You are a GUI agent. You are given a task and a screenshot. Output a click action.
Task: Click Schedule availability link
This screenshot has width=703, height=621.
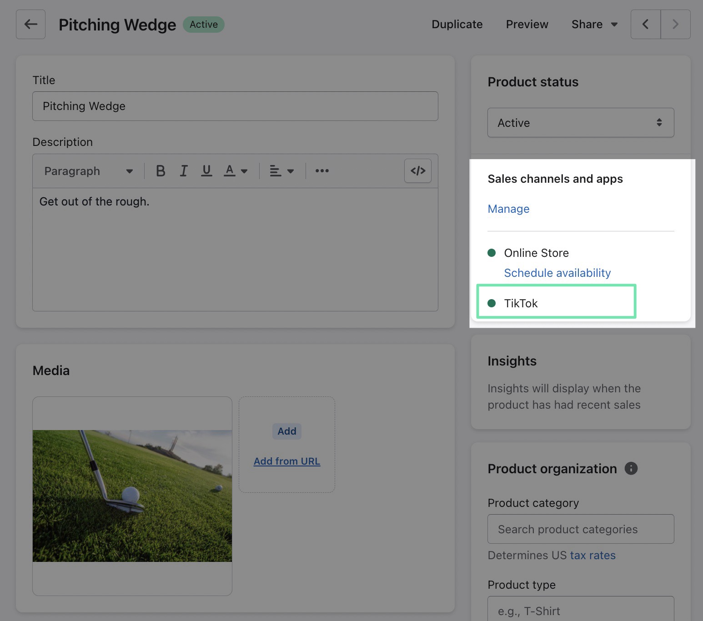click(x=557, y=273)
